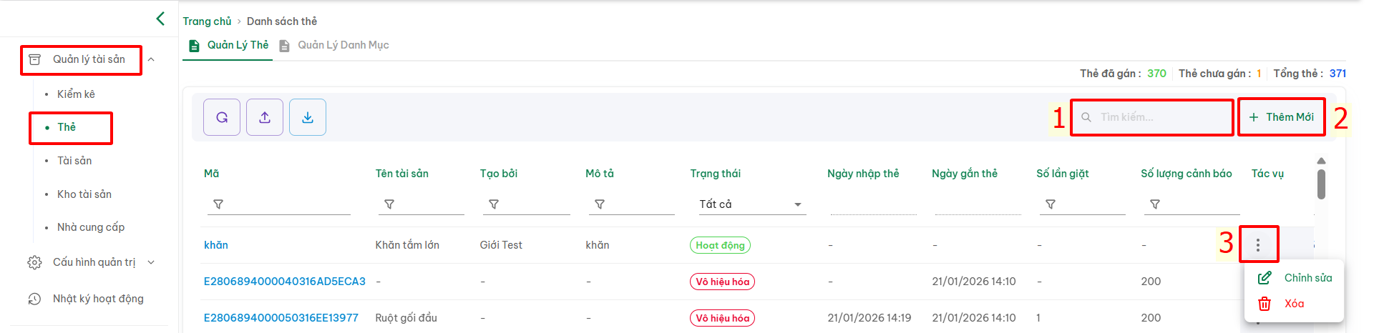Viewport: 1374px width, 333px height.
Task: Click the upload icon button
Action: [x=265, y=117]
